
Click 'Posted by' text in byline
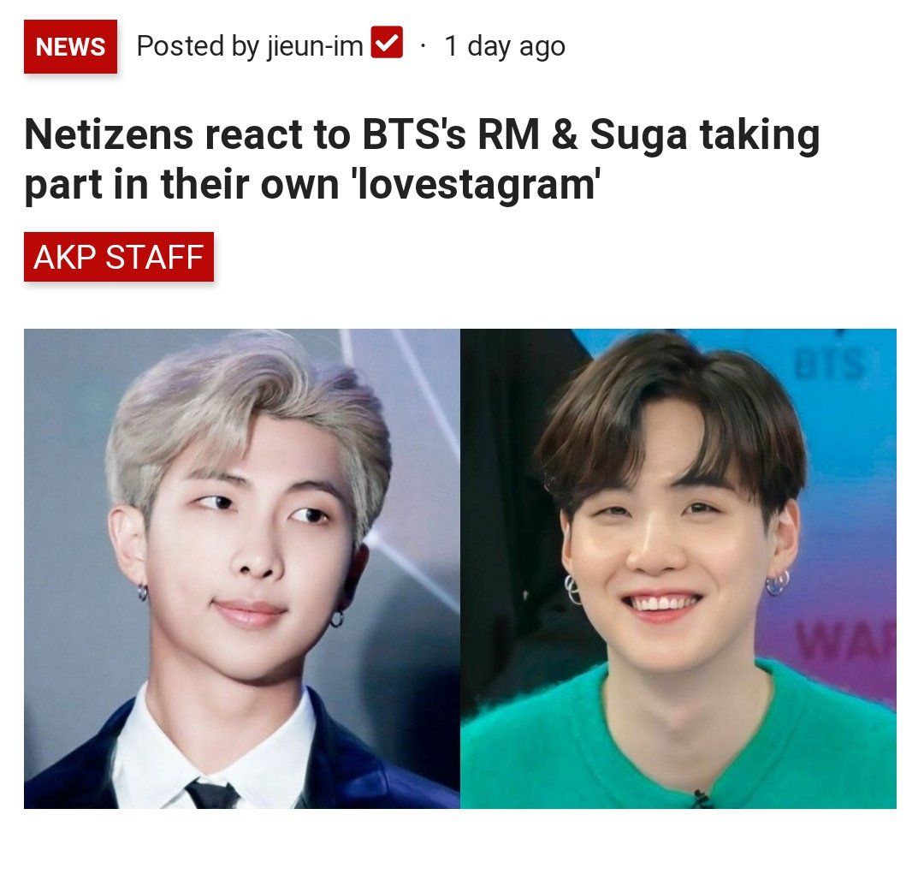[198, 46]
